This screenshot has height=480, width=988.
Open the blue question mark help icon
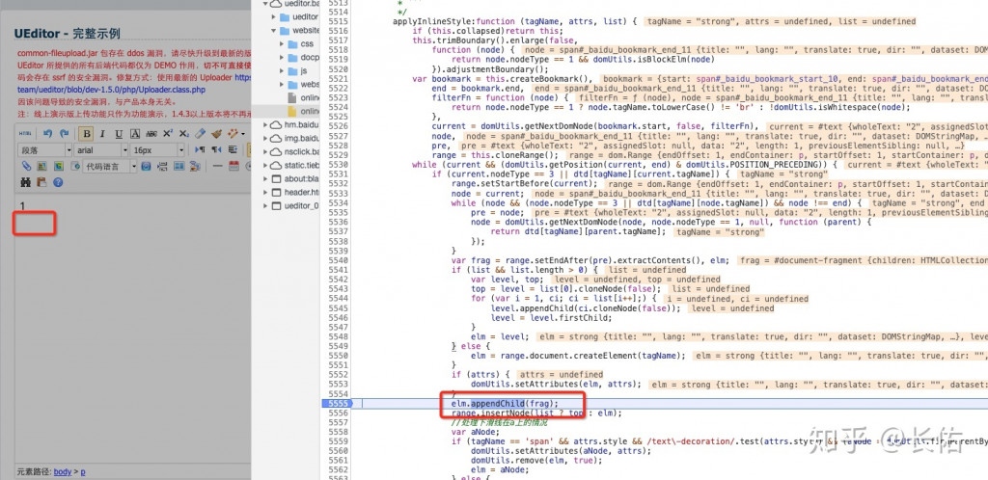coord(58,182)
